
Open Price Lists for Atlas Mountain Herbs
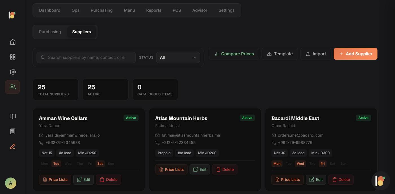click(x=171, y=170)
